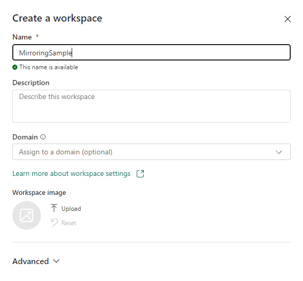Expand the Advanced section
Image resolution: width=303 pixels, height=281 pixels.
pos(36,261)
